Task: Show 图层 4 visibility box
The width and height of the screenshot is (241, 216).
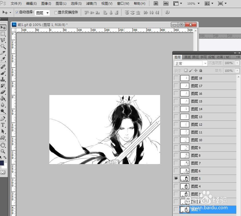Action: (x=176, y=186)
